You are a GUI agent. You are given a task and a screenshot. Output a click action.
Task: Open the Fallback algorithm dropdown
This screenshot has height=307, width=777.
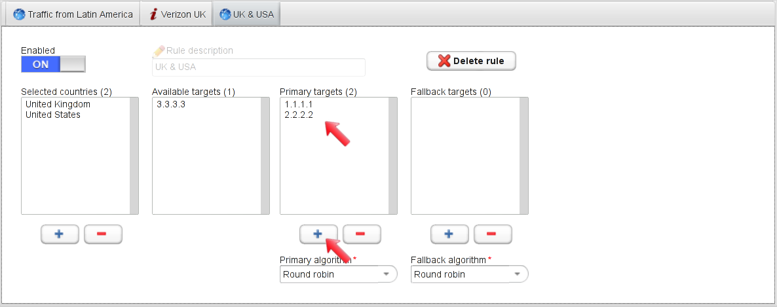pos(469,274)
